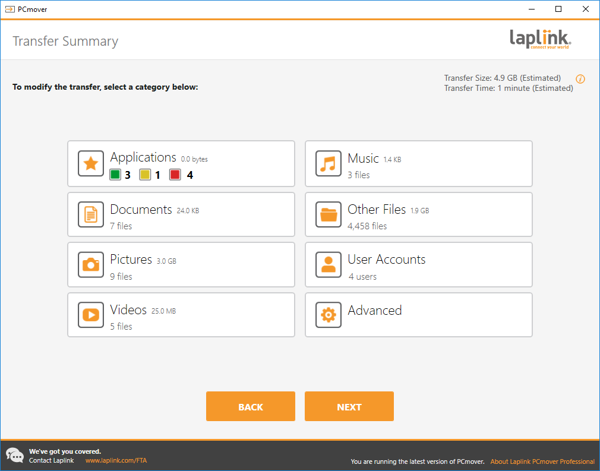Click the Music note icon

pyautogui.click(x=329, y=164)
